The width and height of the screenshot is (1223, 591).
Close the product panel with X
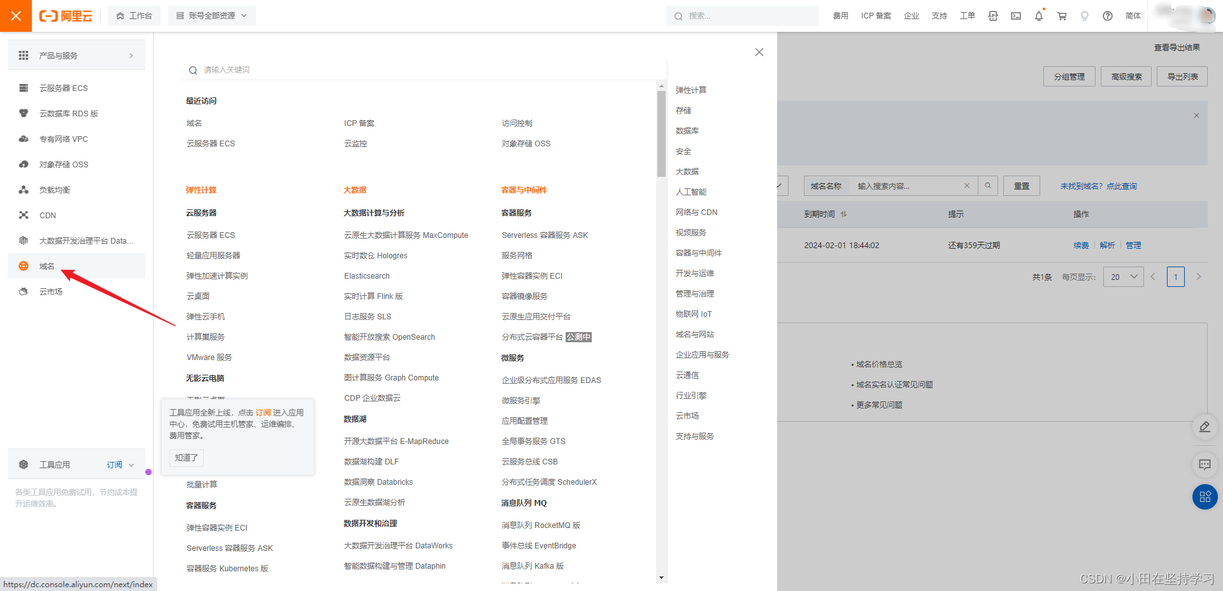click(x=759, y=52)
